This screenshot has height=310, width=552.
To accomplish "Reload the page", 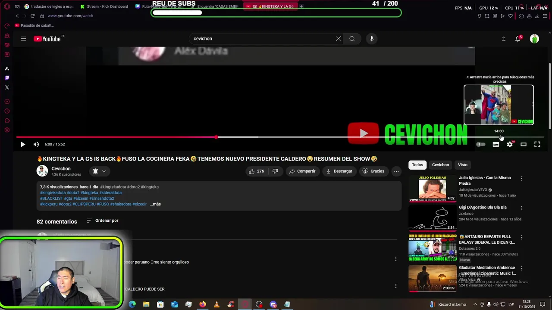I will point(32,16).
